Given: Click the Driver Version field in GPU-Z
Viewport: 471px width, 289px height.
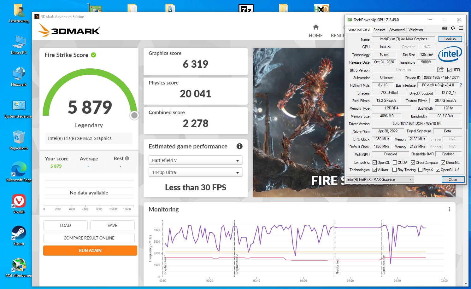Looking at the screenshot, I should [x=416, y=124].
